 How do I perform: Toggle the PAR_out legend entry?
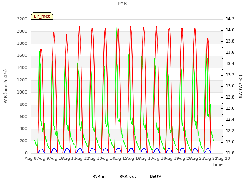click(124, 176)
